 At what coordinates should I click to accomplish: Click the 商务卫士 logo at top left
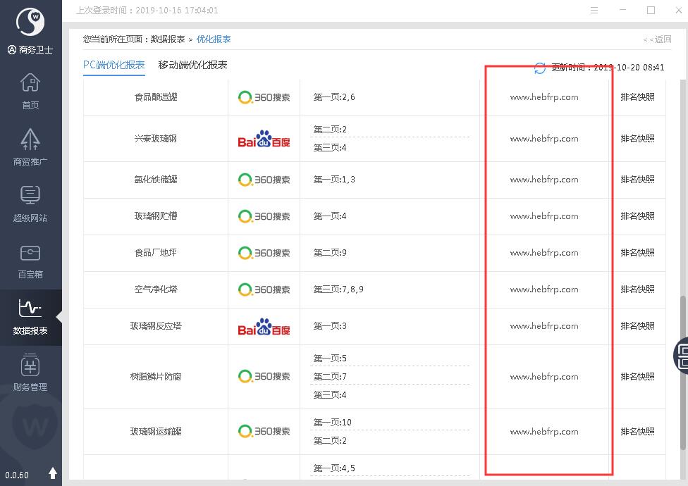pos(30,23)
